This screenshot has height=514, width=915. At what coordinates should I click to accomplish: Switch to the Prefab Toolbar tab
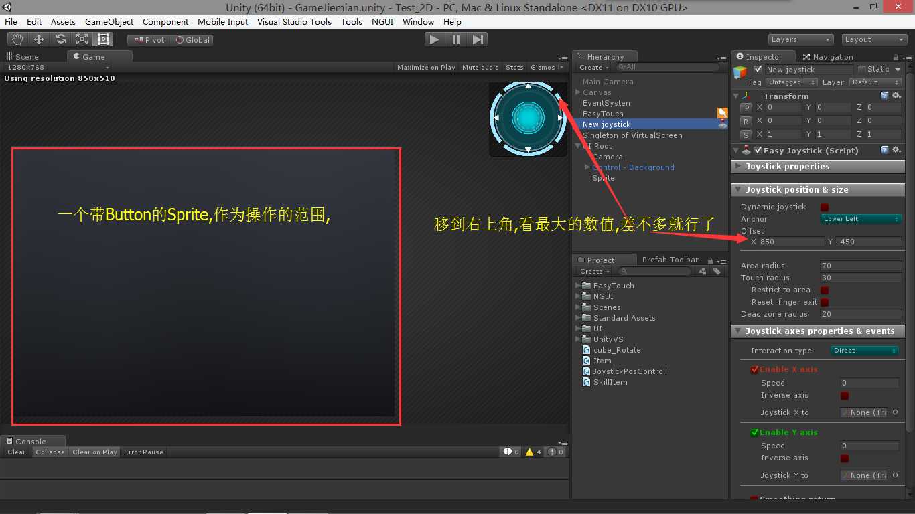click(670, 260)
